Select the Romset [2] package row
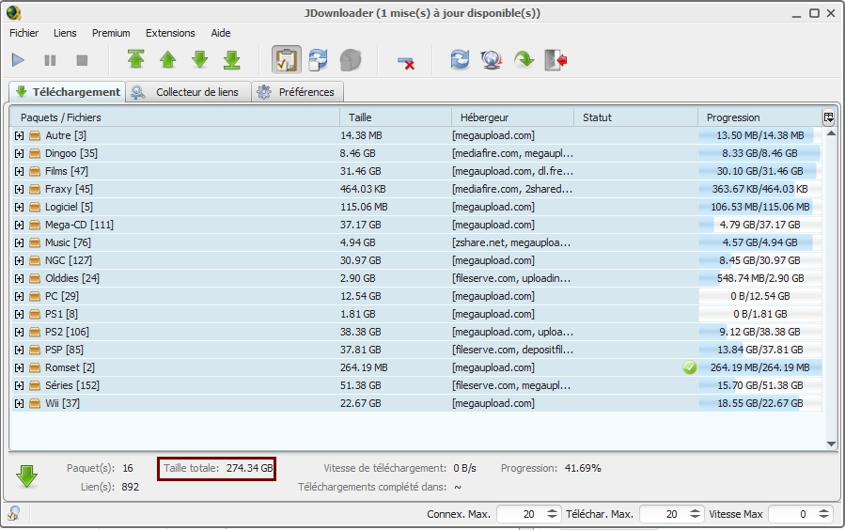 coord(417,367)
